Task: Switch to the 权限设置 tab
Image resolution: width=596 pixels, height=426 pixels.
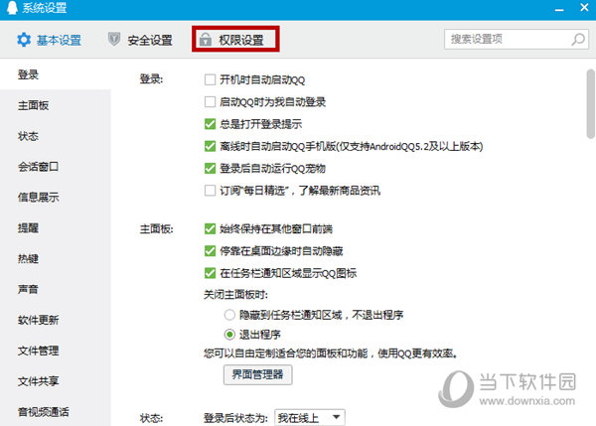Action: pos(235,39)
